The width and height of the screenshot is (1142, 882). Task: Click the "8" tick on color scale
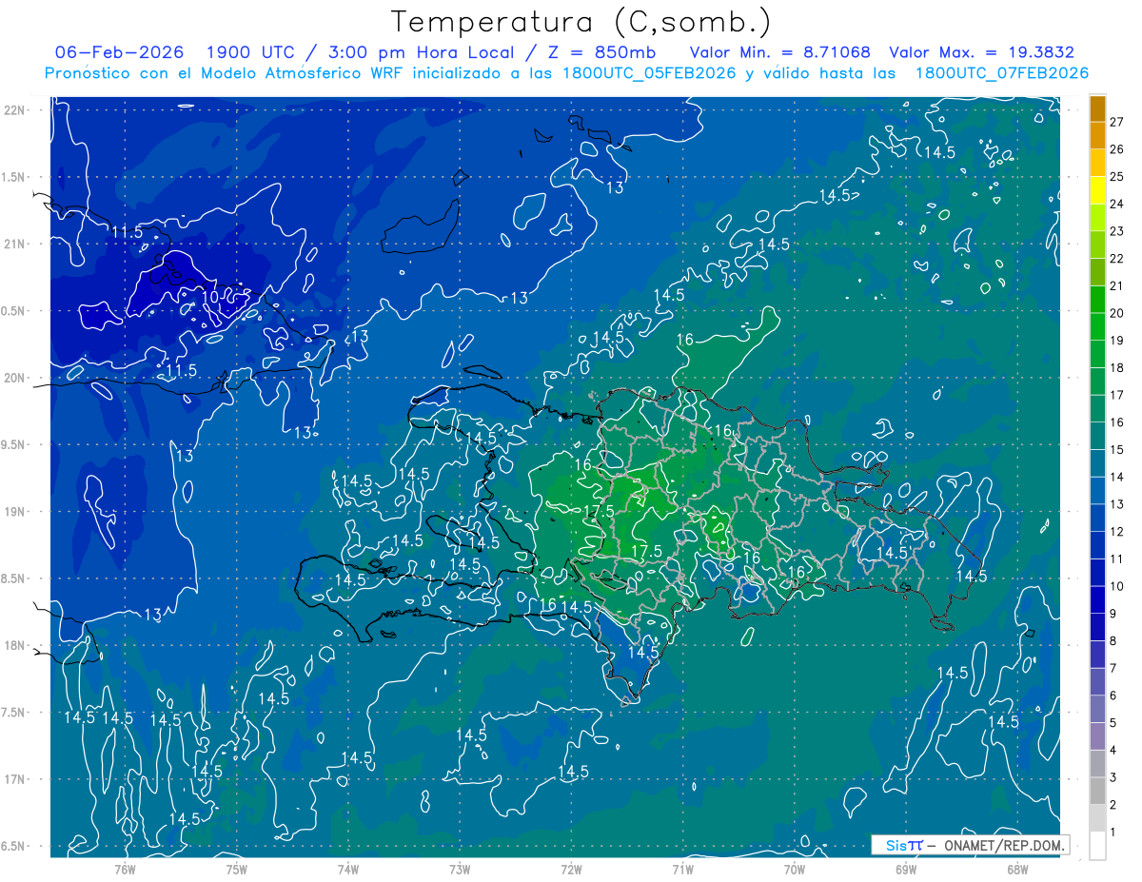pyautogui.click(x=1113, y=640)
